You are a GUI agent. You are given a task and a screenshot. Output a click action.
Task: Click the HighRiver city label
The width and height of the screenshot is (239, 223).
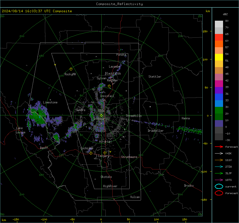(x=110, y=186)
